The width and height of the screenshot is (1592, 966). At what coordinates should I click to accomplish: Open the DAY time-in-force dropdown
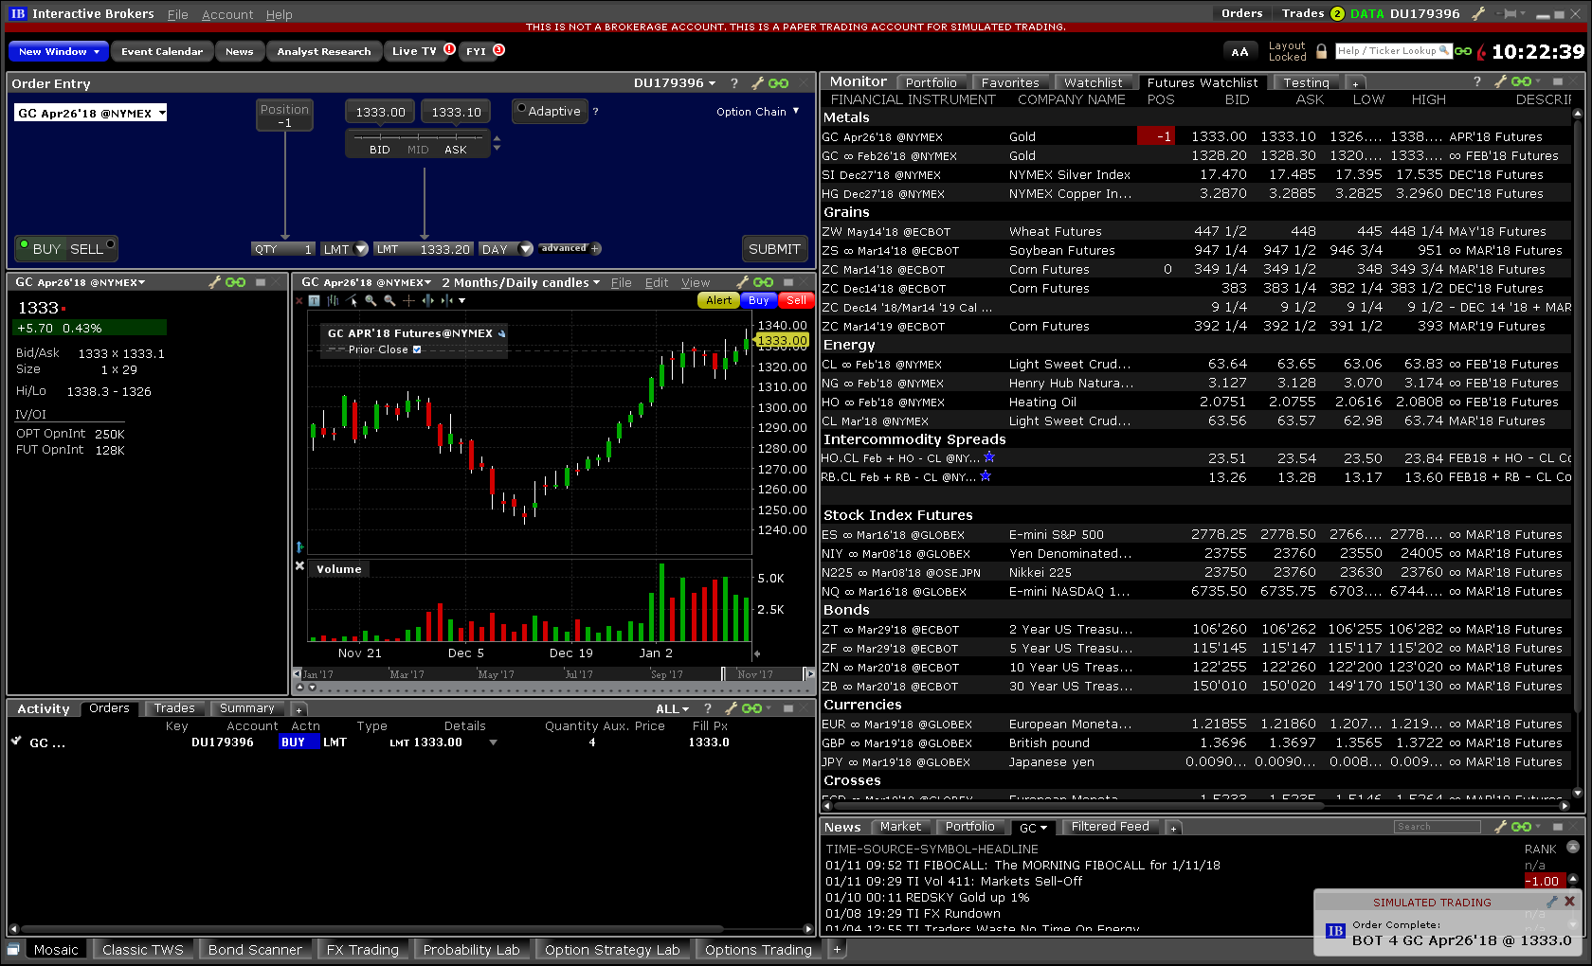coord(526,249)
